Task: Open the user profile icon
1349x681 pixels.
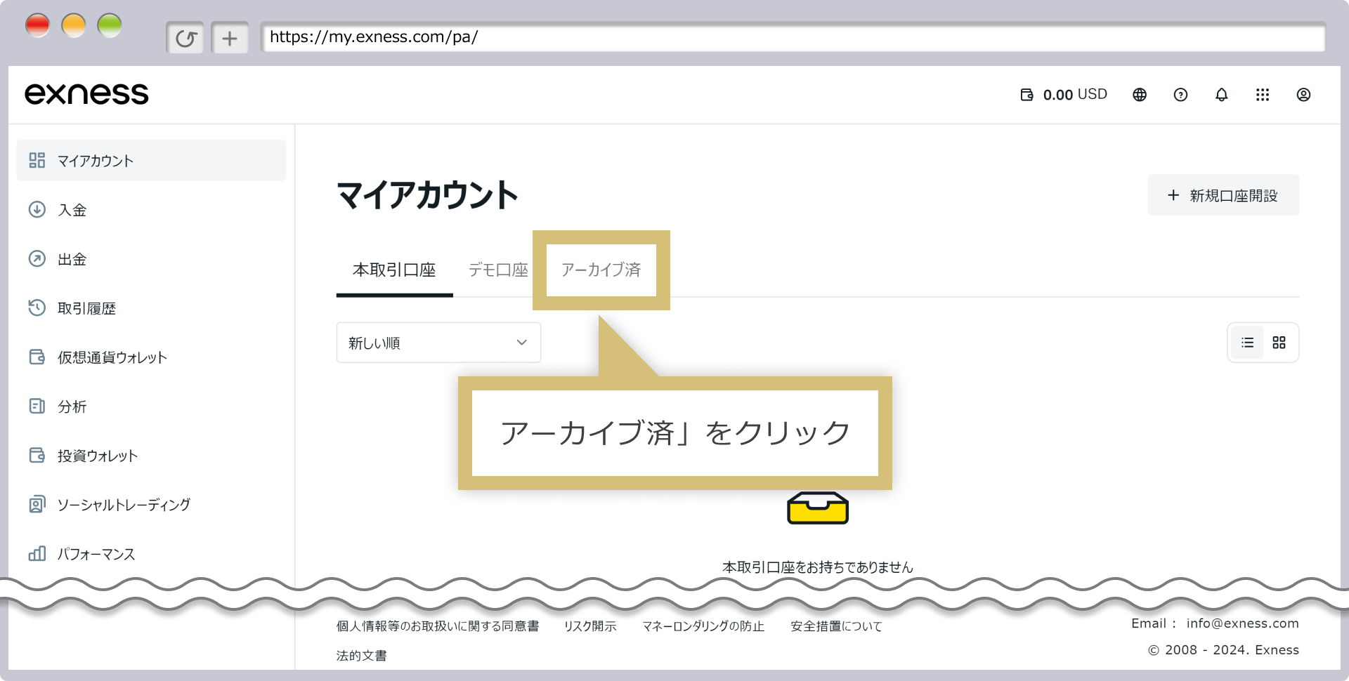Action: click(1303, 95)
